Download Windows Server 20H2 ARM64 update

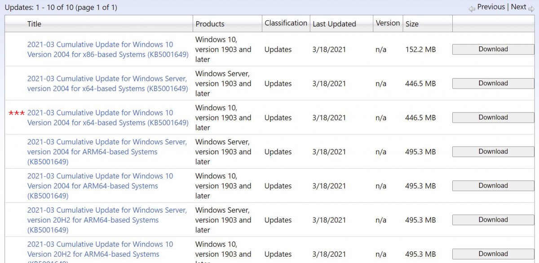[x=493, y=220]
